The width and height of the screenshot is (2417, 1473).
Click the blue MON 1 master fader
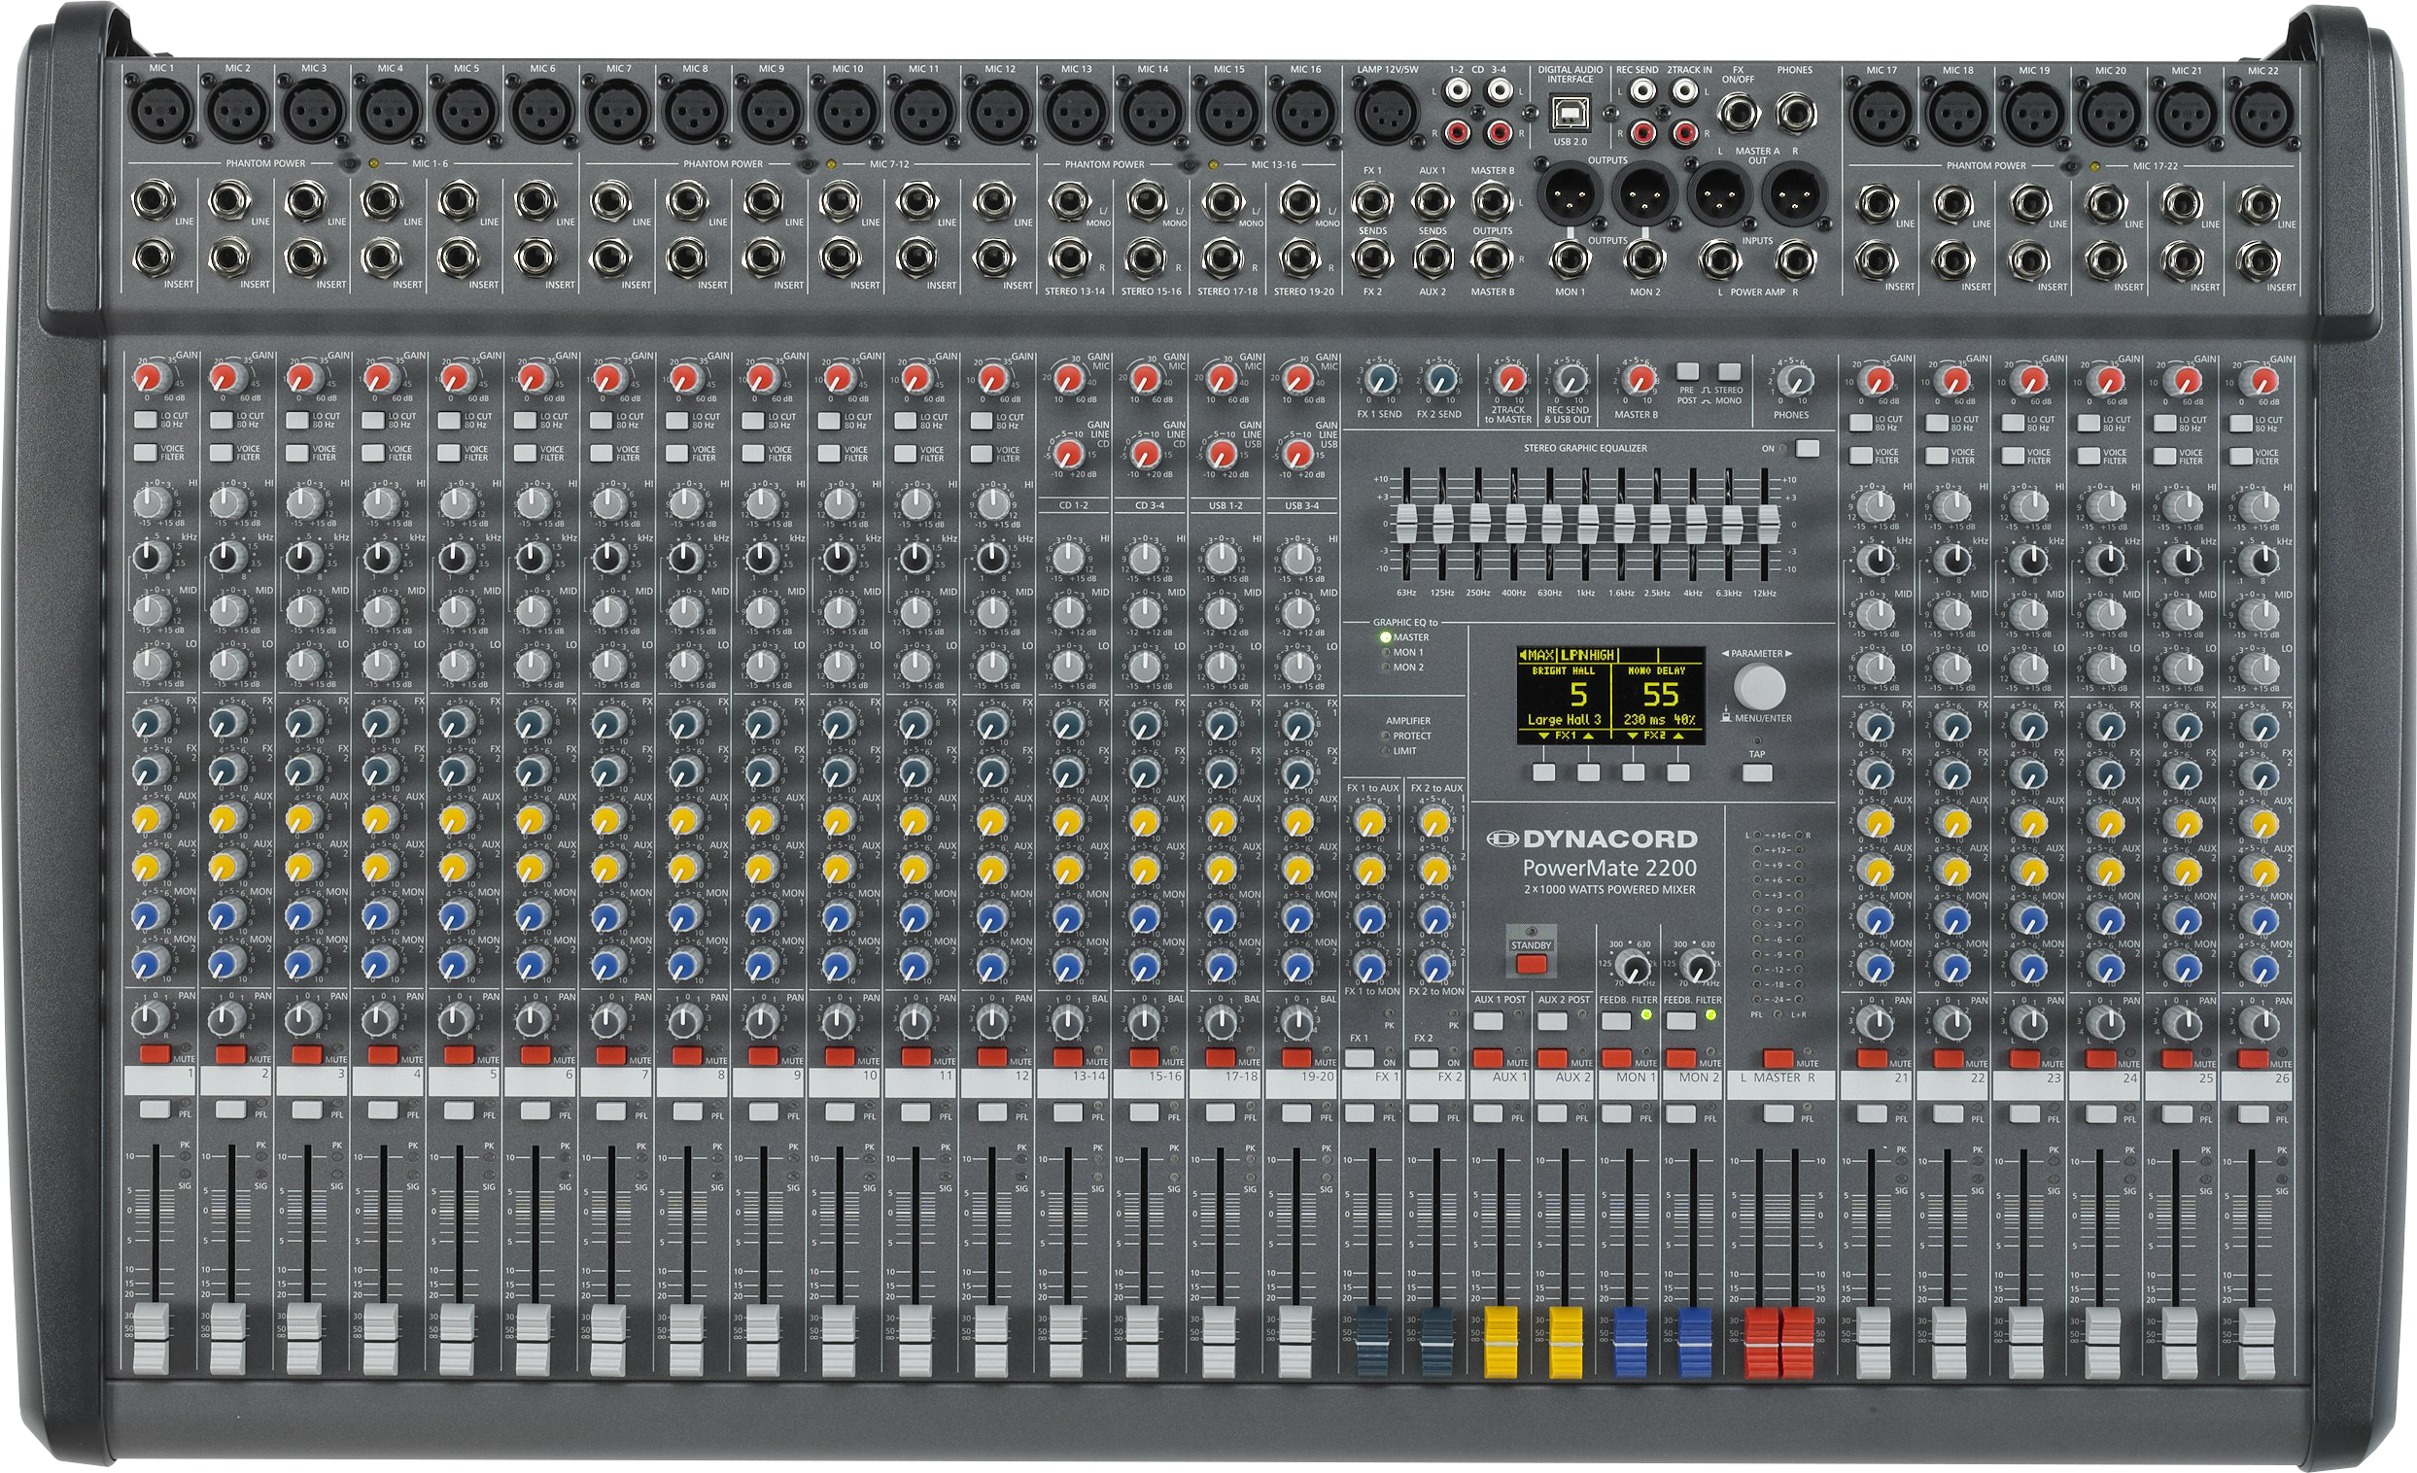pos(1631,1341)
